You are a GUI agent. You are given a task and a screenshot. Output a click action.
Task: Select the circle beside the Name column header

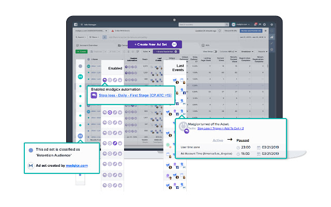[x=88, y=60]
